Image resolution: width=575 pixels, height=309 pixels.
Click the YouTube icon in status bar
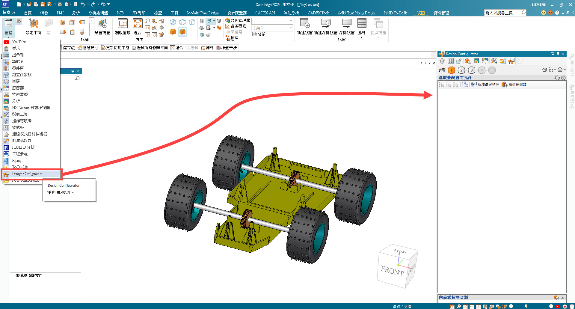pyautogui.click(x=557, y=306)
